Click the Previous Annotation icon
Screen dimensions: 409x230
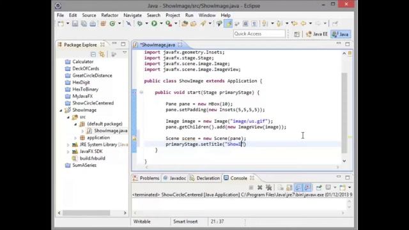(x=279, y=24)
